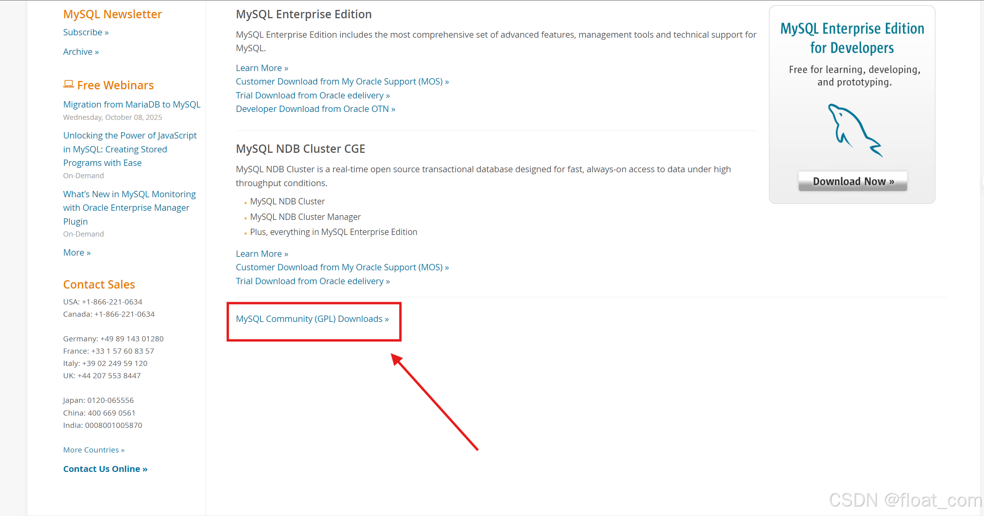Click 'Free for learning, developing, and prototyping' text
Viewport: 984px width, 516px height.
pyautogui.click(x=854, y=76)
